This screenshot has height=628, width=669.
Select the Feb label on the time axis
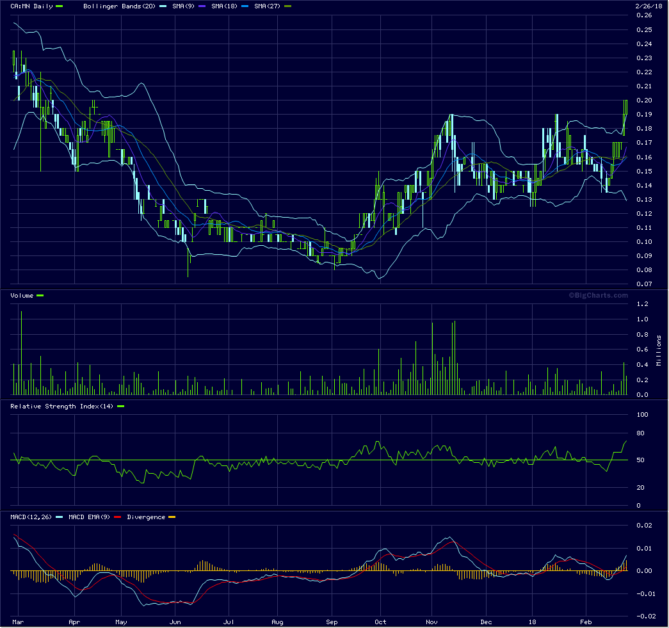pyautogui.click(x=587, y=622)
